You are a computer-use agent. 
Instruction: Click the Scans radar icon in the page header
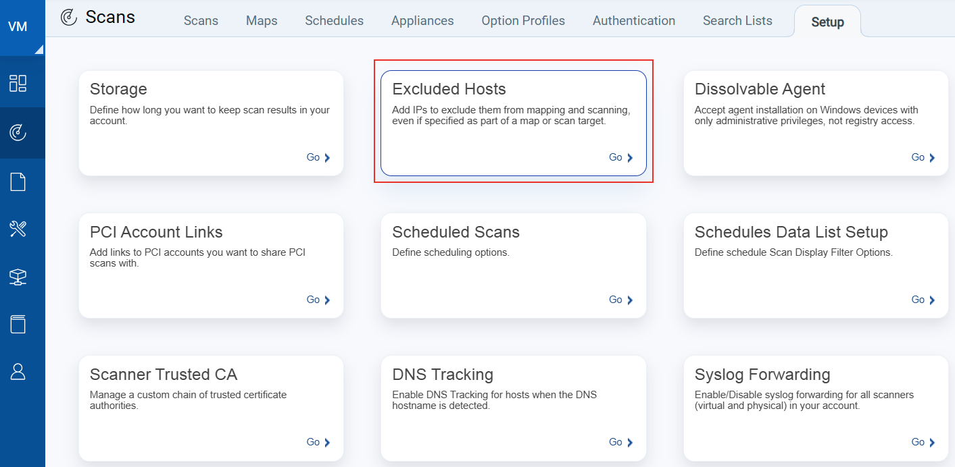point(68,17)
